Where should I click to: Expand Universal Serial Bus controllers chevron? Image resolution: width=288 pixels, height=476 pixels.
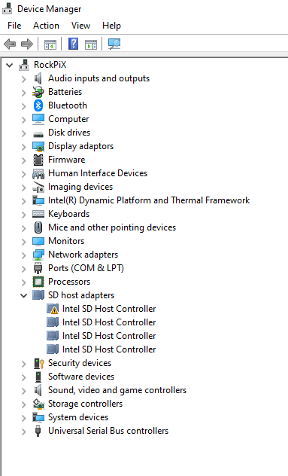(23, 432)
